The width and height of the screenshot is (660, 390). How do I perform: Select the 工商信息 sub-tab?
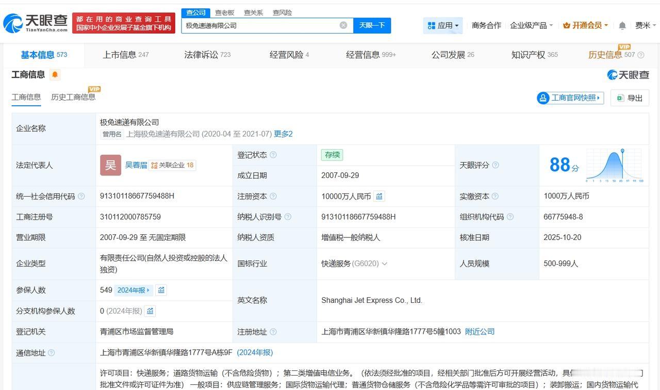26,97
